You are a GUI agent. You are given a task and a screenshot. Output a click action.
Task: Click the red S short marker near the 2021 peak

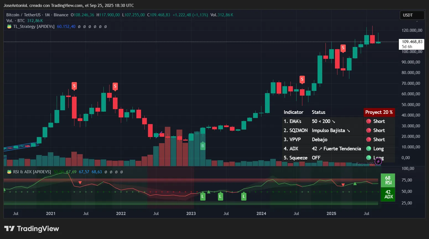(x=74, y=86)
